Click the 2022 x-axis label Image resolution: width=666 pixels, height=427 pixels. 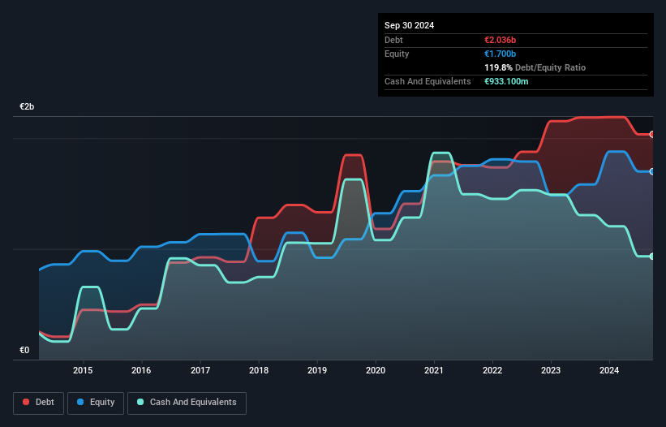click(492, 370)
